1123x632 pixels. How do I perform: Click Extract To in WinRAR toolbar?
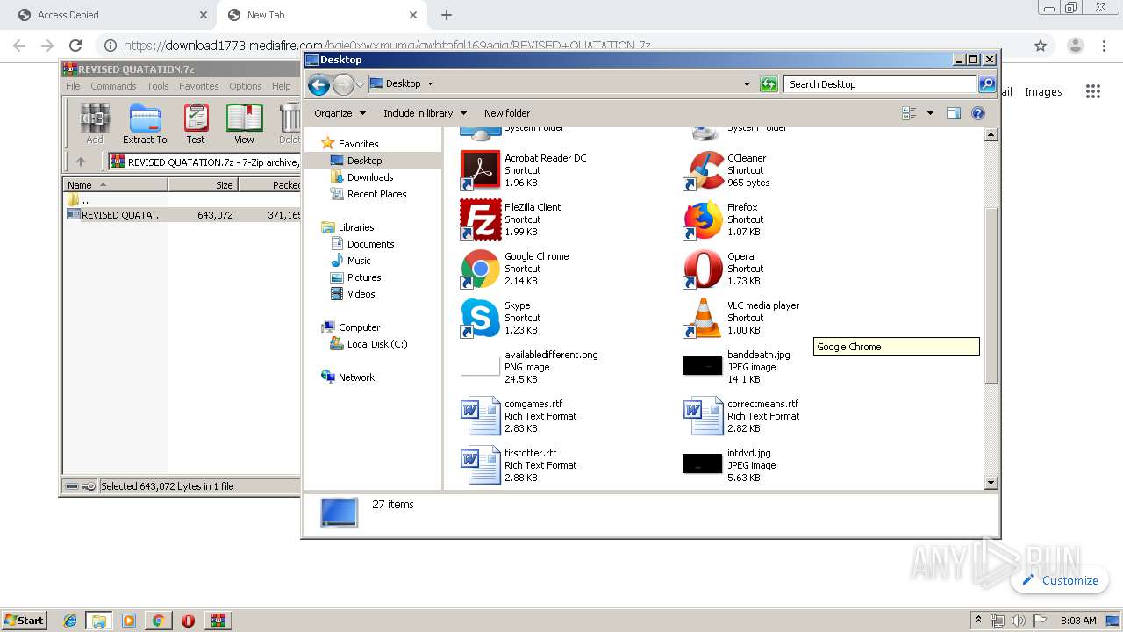coord(145,123)
